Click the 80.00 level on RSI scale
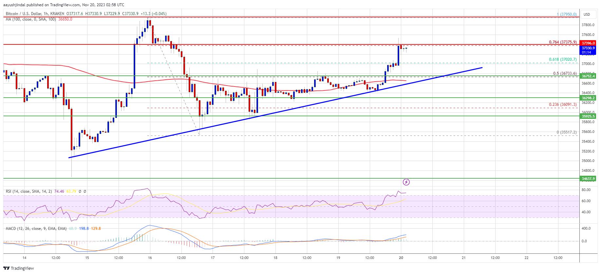This screenshot has width=601, height=274. tap(586, 190)
